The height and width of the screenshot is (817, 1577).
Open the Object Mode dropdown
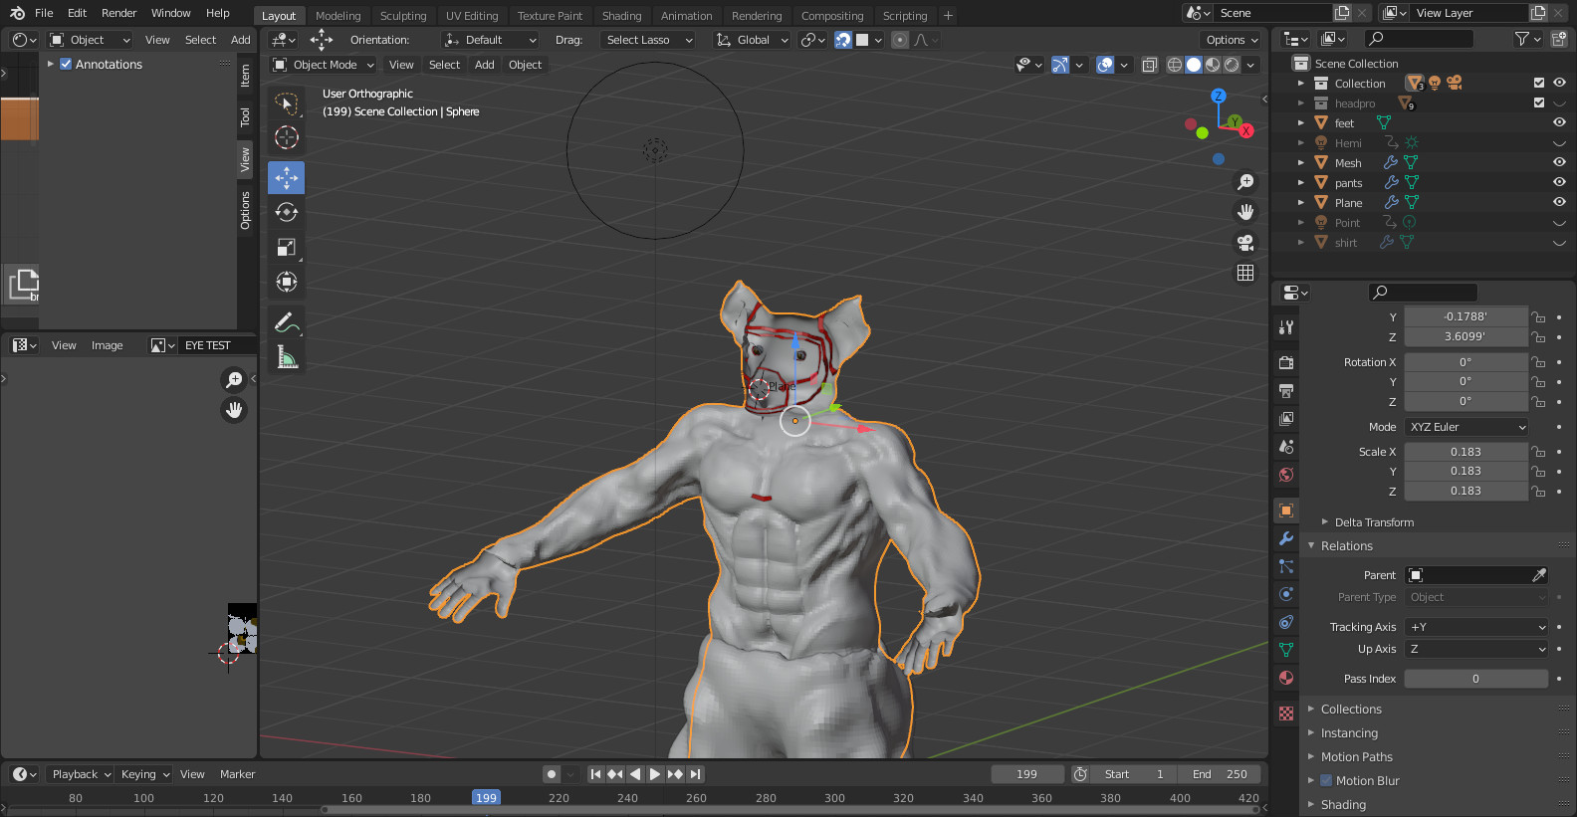[324, 65]
